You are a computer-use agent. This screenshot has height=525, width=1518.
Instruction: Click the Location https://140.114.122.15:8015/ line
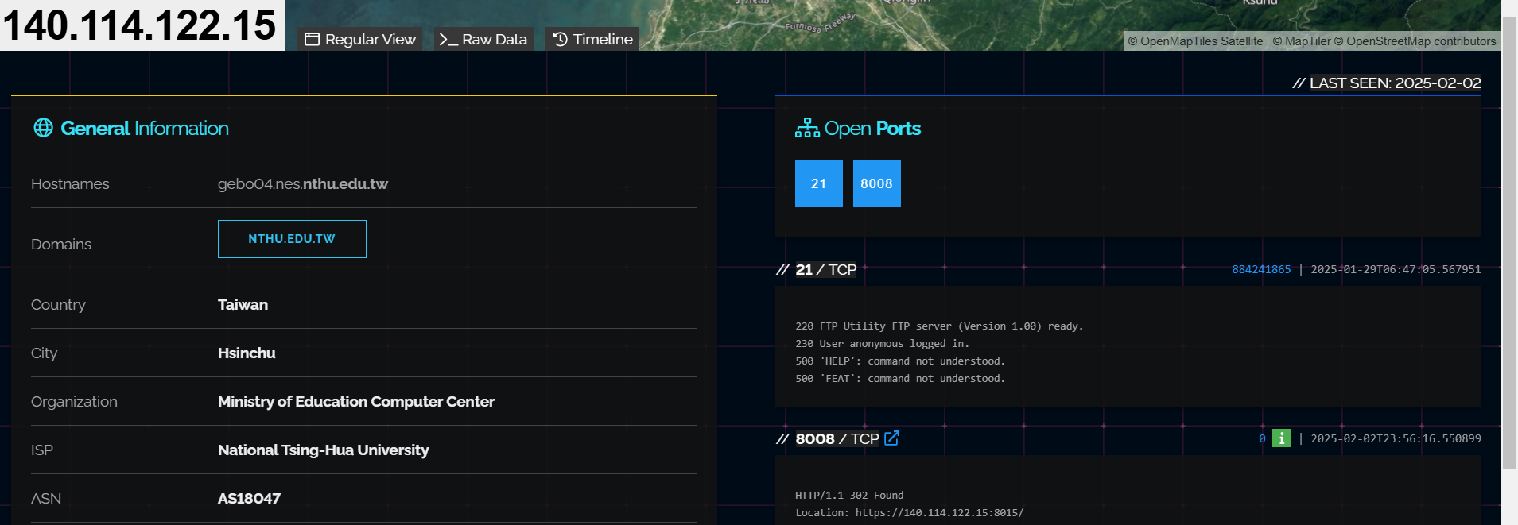(909, 513)
